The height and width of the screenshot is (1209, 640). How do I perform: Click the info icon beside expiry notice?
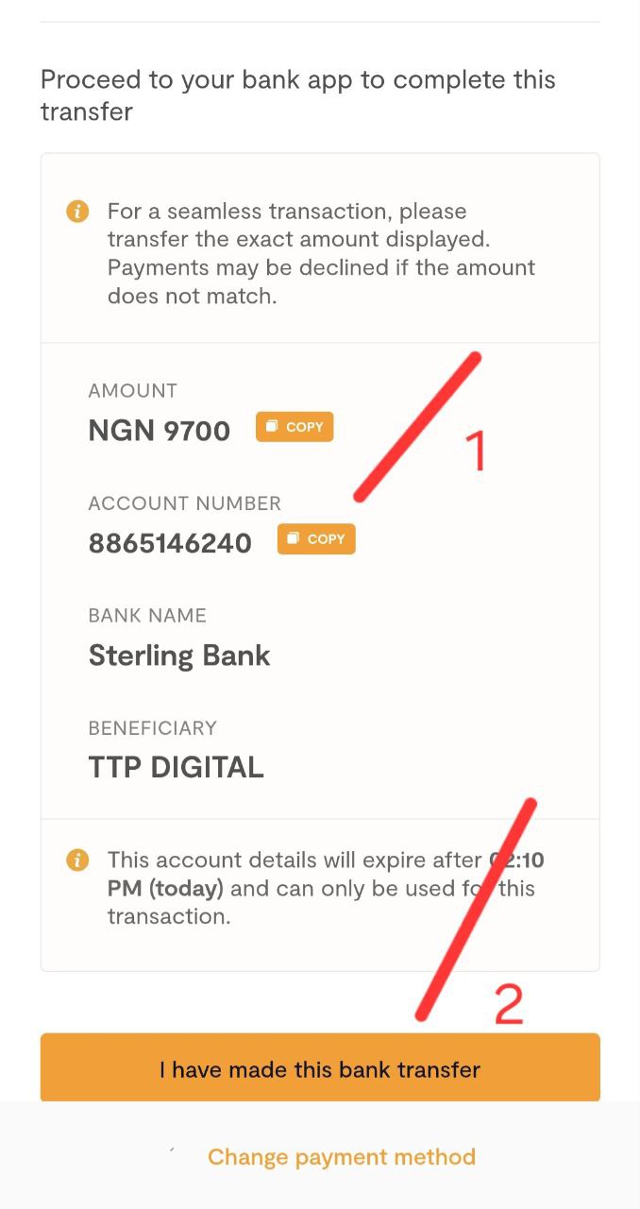[77, 860]
